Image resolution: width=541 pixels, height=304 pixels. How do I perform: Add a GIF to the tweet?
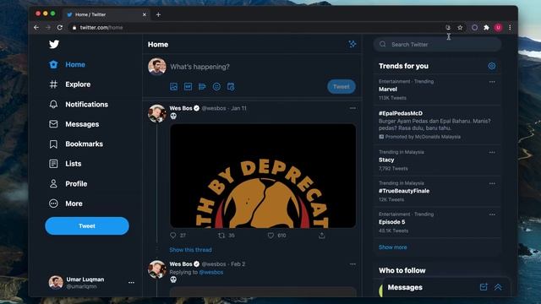pyautogui.click(x=188, y=87)
